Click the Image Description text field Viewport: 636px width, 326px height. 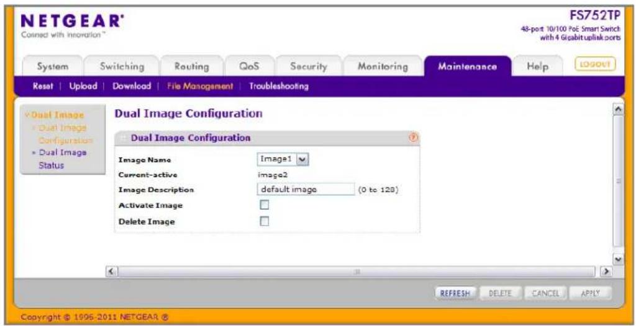tap(306, 189)
